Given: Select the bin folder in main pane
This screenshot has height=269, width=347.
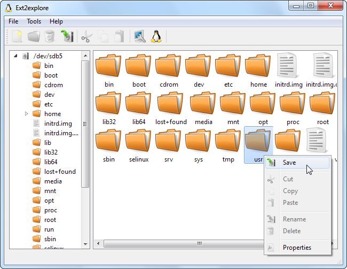Looking at the screenshot, I should pyautogui.click(x=108, y=71).
